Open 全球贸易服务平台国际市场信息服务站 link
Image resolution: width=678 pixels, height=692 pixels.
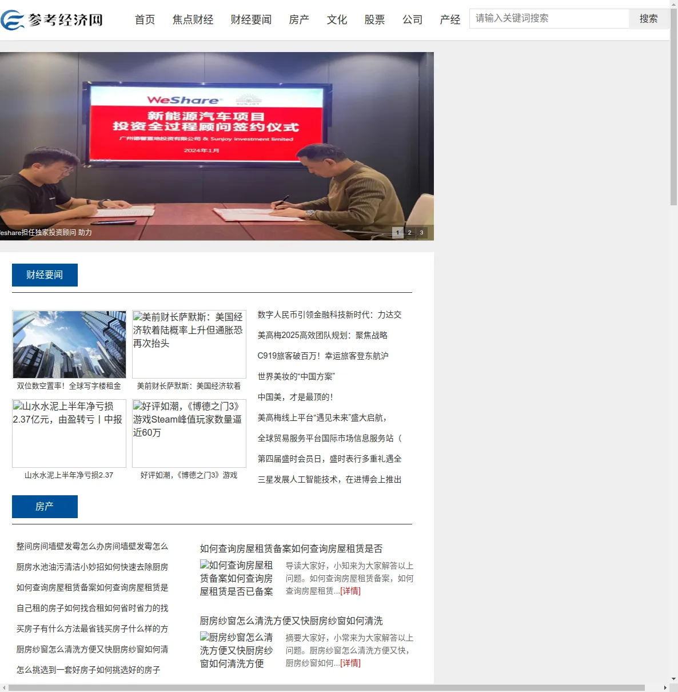tap(330, 438)
